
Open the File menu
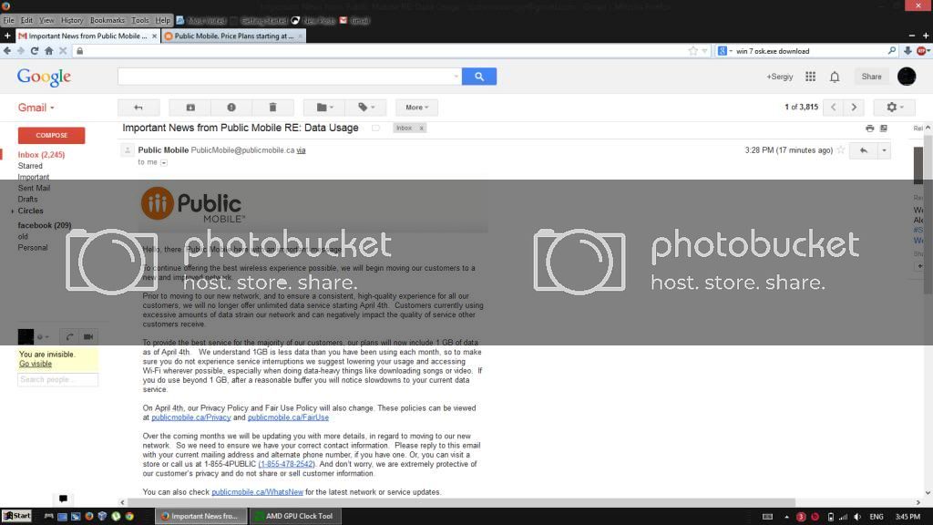[x=8, y=20]
